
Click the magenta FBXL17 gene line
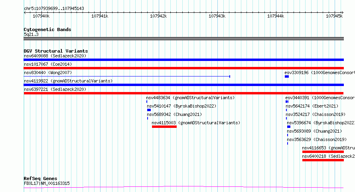click(x=183, y=187)
